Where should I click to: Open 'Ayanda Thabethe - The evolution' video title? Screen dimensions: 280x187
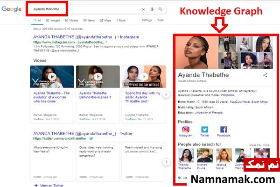tap(51, 97)
